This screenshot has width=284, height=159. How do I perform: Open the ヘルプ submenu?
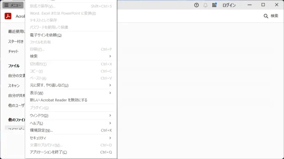(71, 123)
